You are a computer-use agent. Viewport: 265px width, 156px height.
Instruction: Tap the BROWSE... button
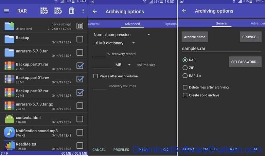tap(250, 37)
